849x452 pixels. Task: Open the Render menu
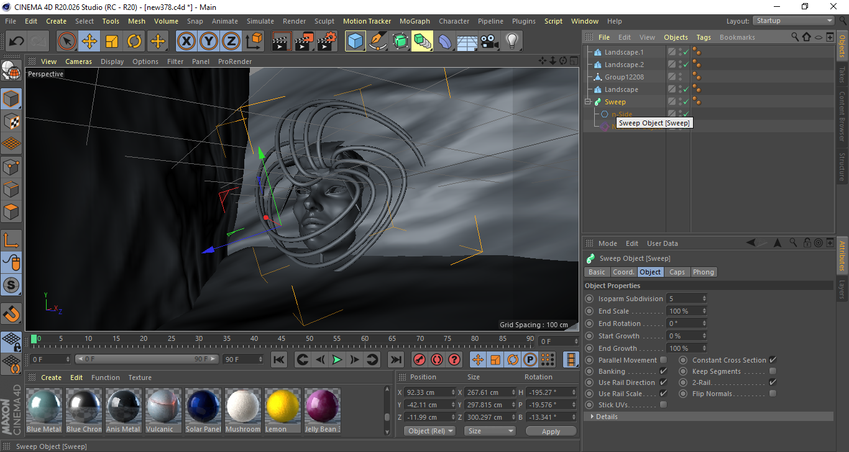coord(294,21)
